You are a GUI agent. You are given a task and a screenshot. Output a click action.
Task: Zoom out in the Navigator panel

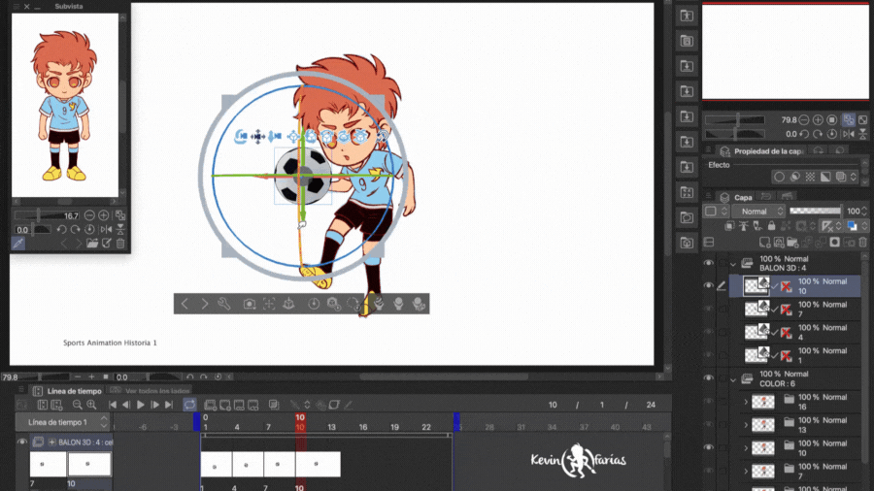(804, 119)
